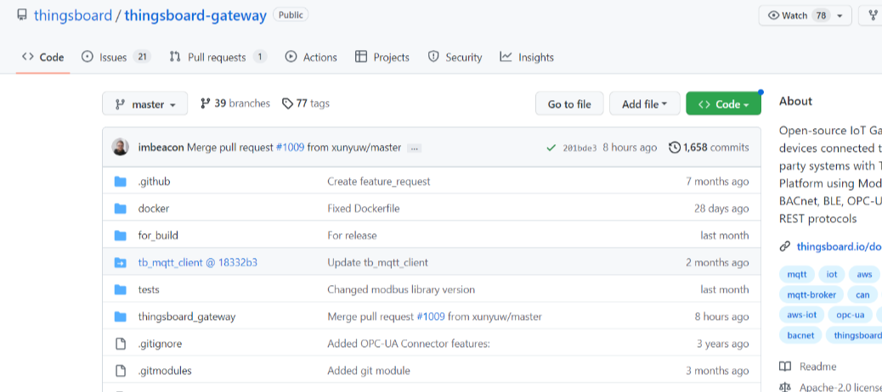Viewport: 882px width, 392px height.
Task: View the 77 tags link
Action: click(305, 104)
